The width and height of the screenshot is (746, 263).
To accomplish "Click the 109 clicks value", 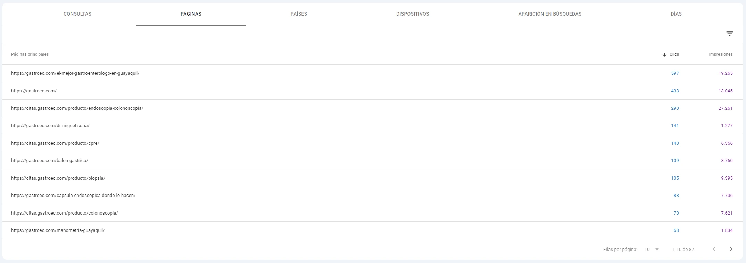I will coord(675,161).
